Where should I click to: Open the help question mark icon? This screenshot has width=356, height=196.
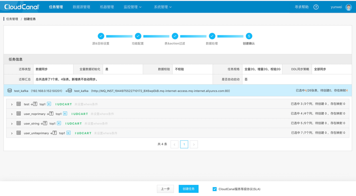(x=316, y=7)
